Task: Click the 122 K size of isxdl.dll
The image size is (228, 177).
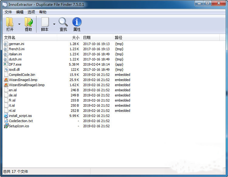Action: 75,69
